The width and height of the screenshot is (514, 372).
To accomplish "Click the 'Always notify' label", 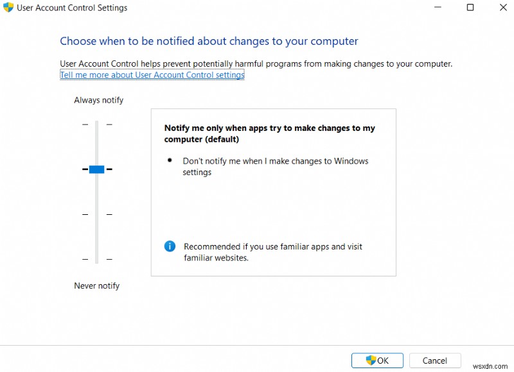I will coord(98,100).
